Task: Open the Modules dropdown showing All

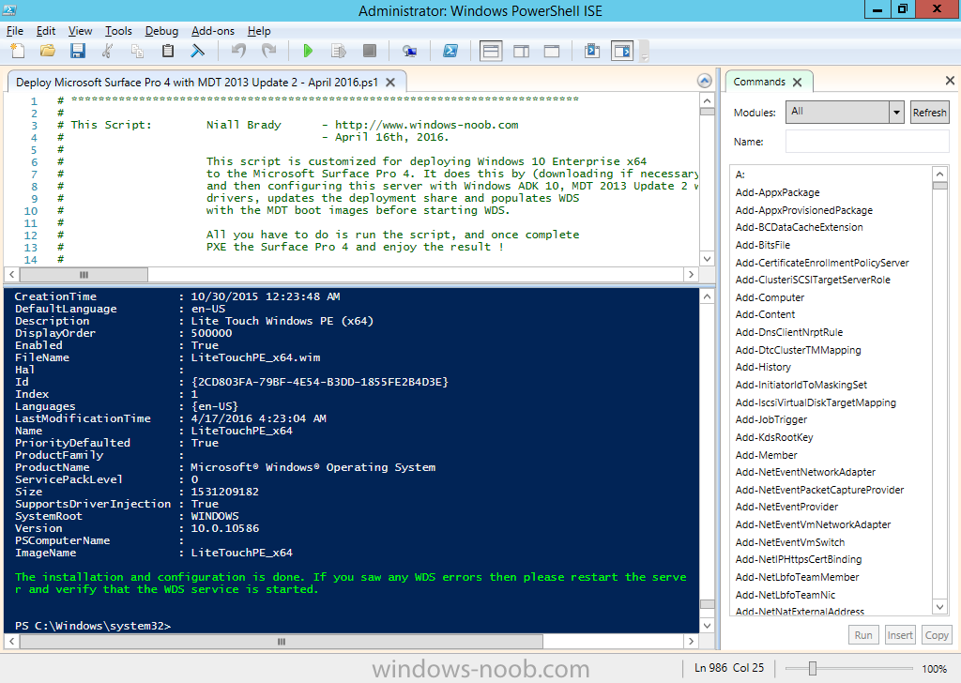Action: coord(845,112)
